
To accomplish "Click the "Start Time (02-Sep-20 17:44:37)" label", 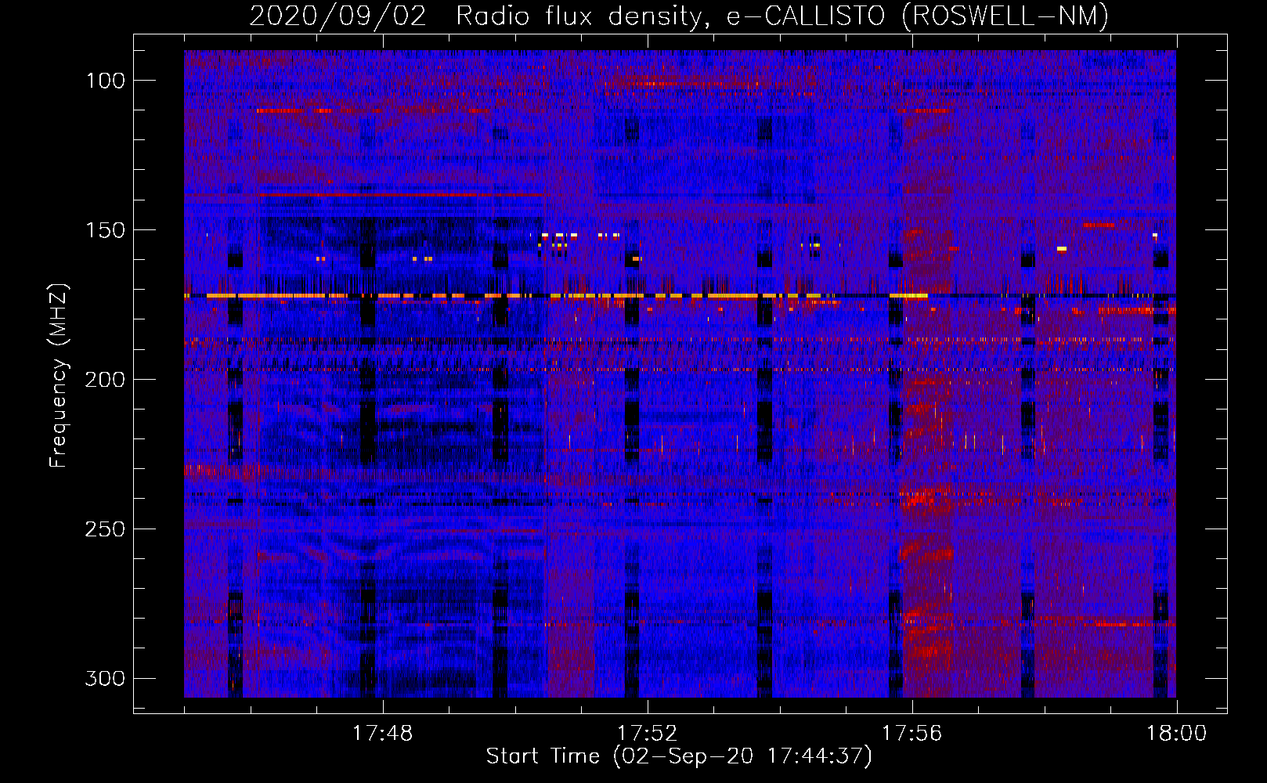I will click(679, 756).
